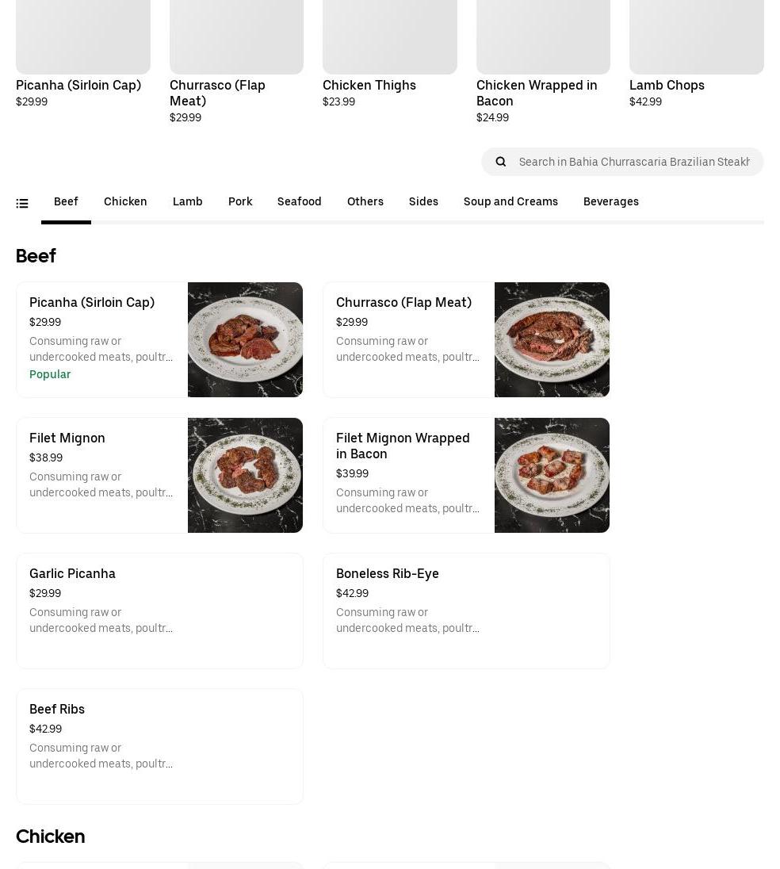
Task: Select featured Chicken Thighs item
Action: pos(389,48)
